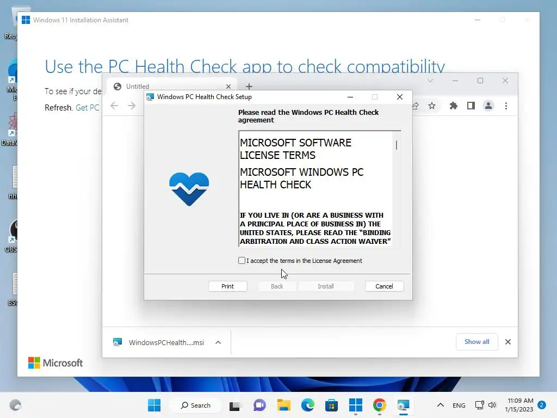This screenshot has width=557, height=418.
Task: Click the share page icon in Chrome
Action: pyautogui.click(x=415, y=106)
